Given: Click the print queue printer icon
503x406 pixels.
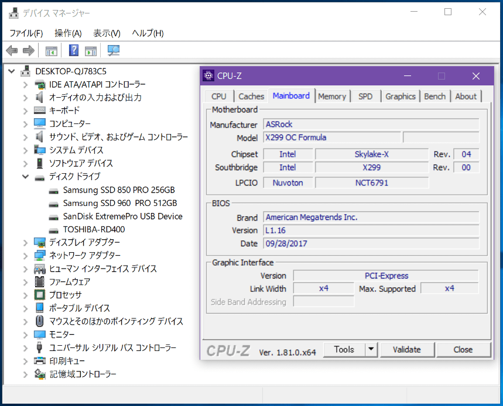Looking at the screenshot, I should [x=40, y=361].
